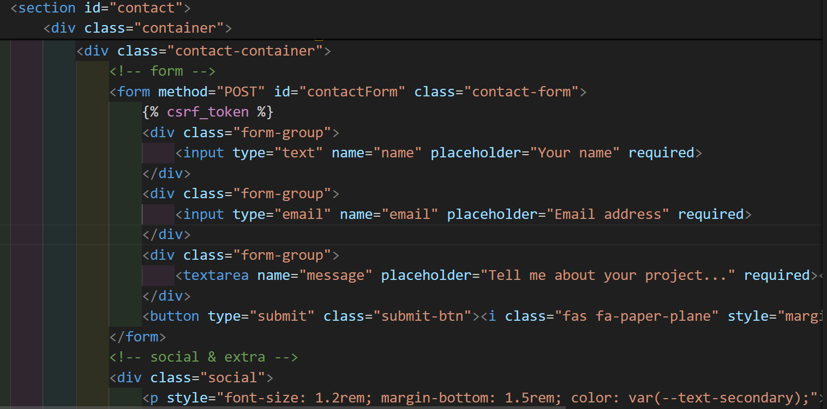Click the "Your name" placeholder string
This screenshot has width=827, height=409.
tap(575, 153)
